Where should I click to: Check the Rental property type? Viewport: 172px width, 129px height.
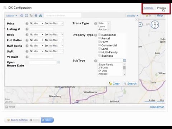click(99, 38)
